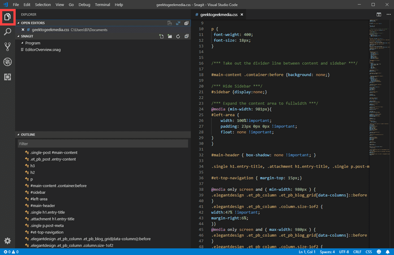This screenshot has width=394, height=255.
Task: Change indentation via Spaces: 4
Action: [x=327, y=252]
